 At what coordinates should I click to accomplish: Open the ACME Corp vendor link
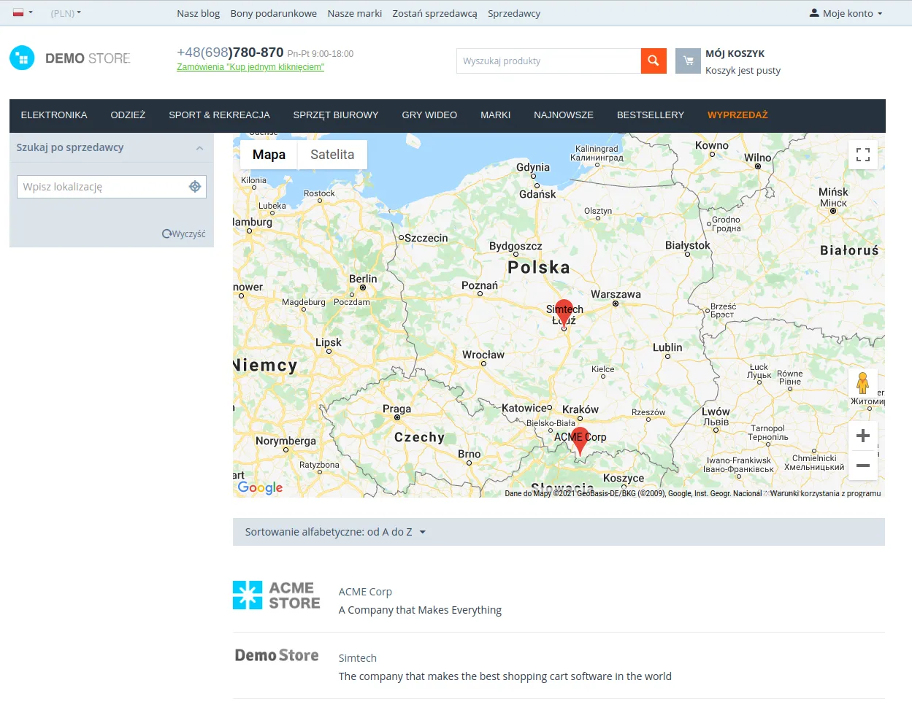tap(365, 592)
